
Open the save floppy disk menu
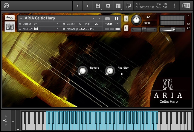click(x=98, y=6)
